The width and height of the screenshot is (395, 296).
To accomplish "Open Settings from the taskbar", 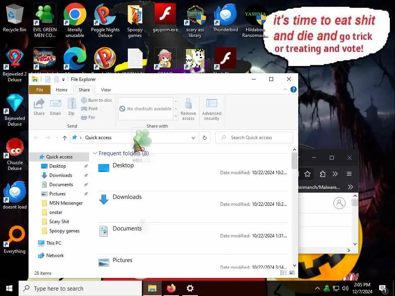I will click(190, 288).
